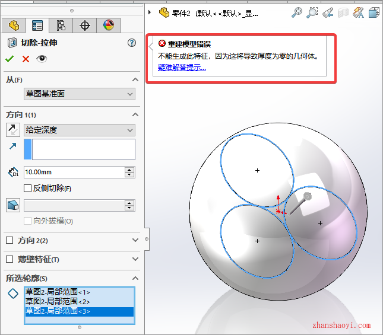Toggle the draft on/off icon
The height and width of the screenshot is (335, 383).
[13, 205]
